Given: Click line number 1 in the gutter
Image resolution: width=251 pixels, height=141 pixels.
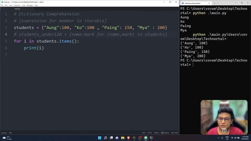Looking at the screenshot, I should (6, 14).
